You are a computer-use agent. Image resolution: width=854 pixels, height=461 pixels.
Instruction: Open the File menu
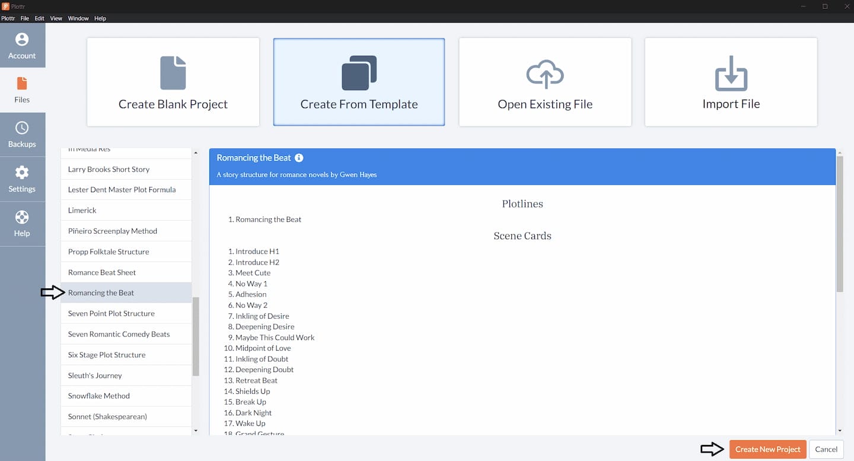pyautogui.click(x=25, y=18)
